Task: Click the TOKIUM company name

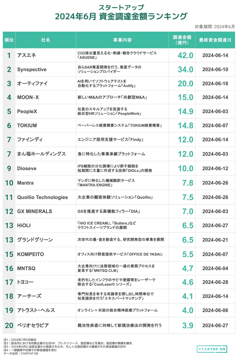Action: pyautogui.click(x=27, y=125)
